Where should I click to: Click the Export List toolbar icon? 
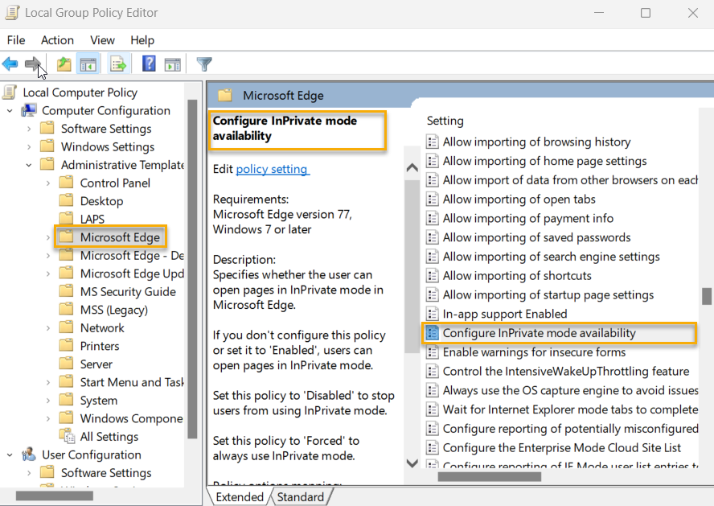click(x=117, y=64)
